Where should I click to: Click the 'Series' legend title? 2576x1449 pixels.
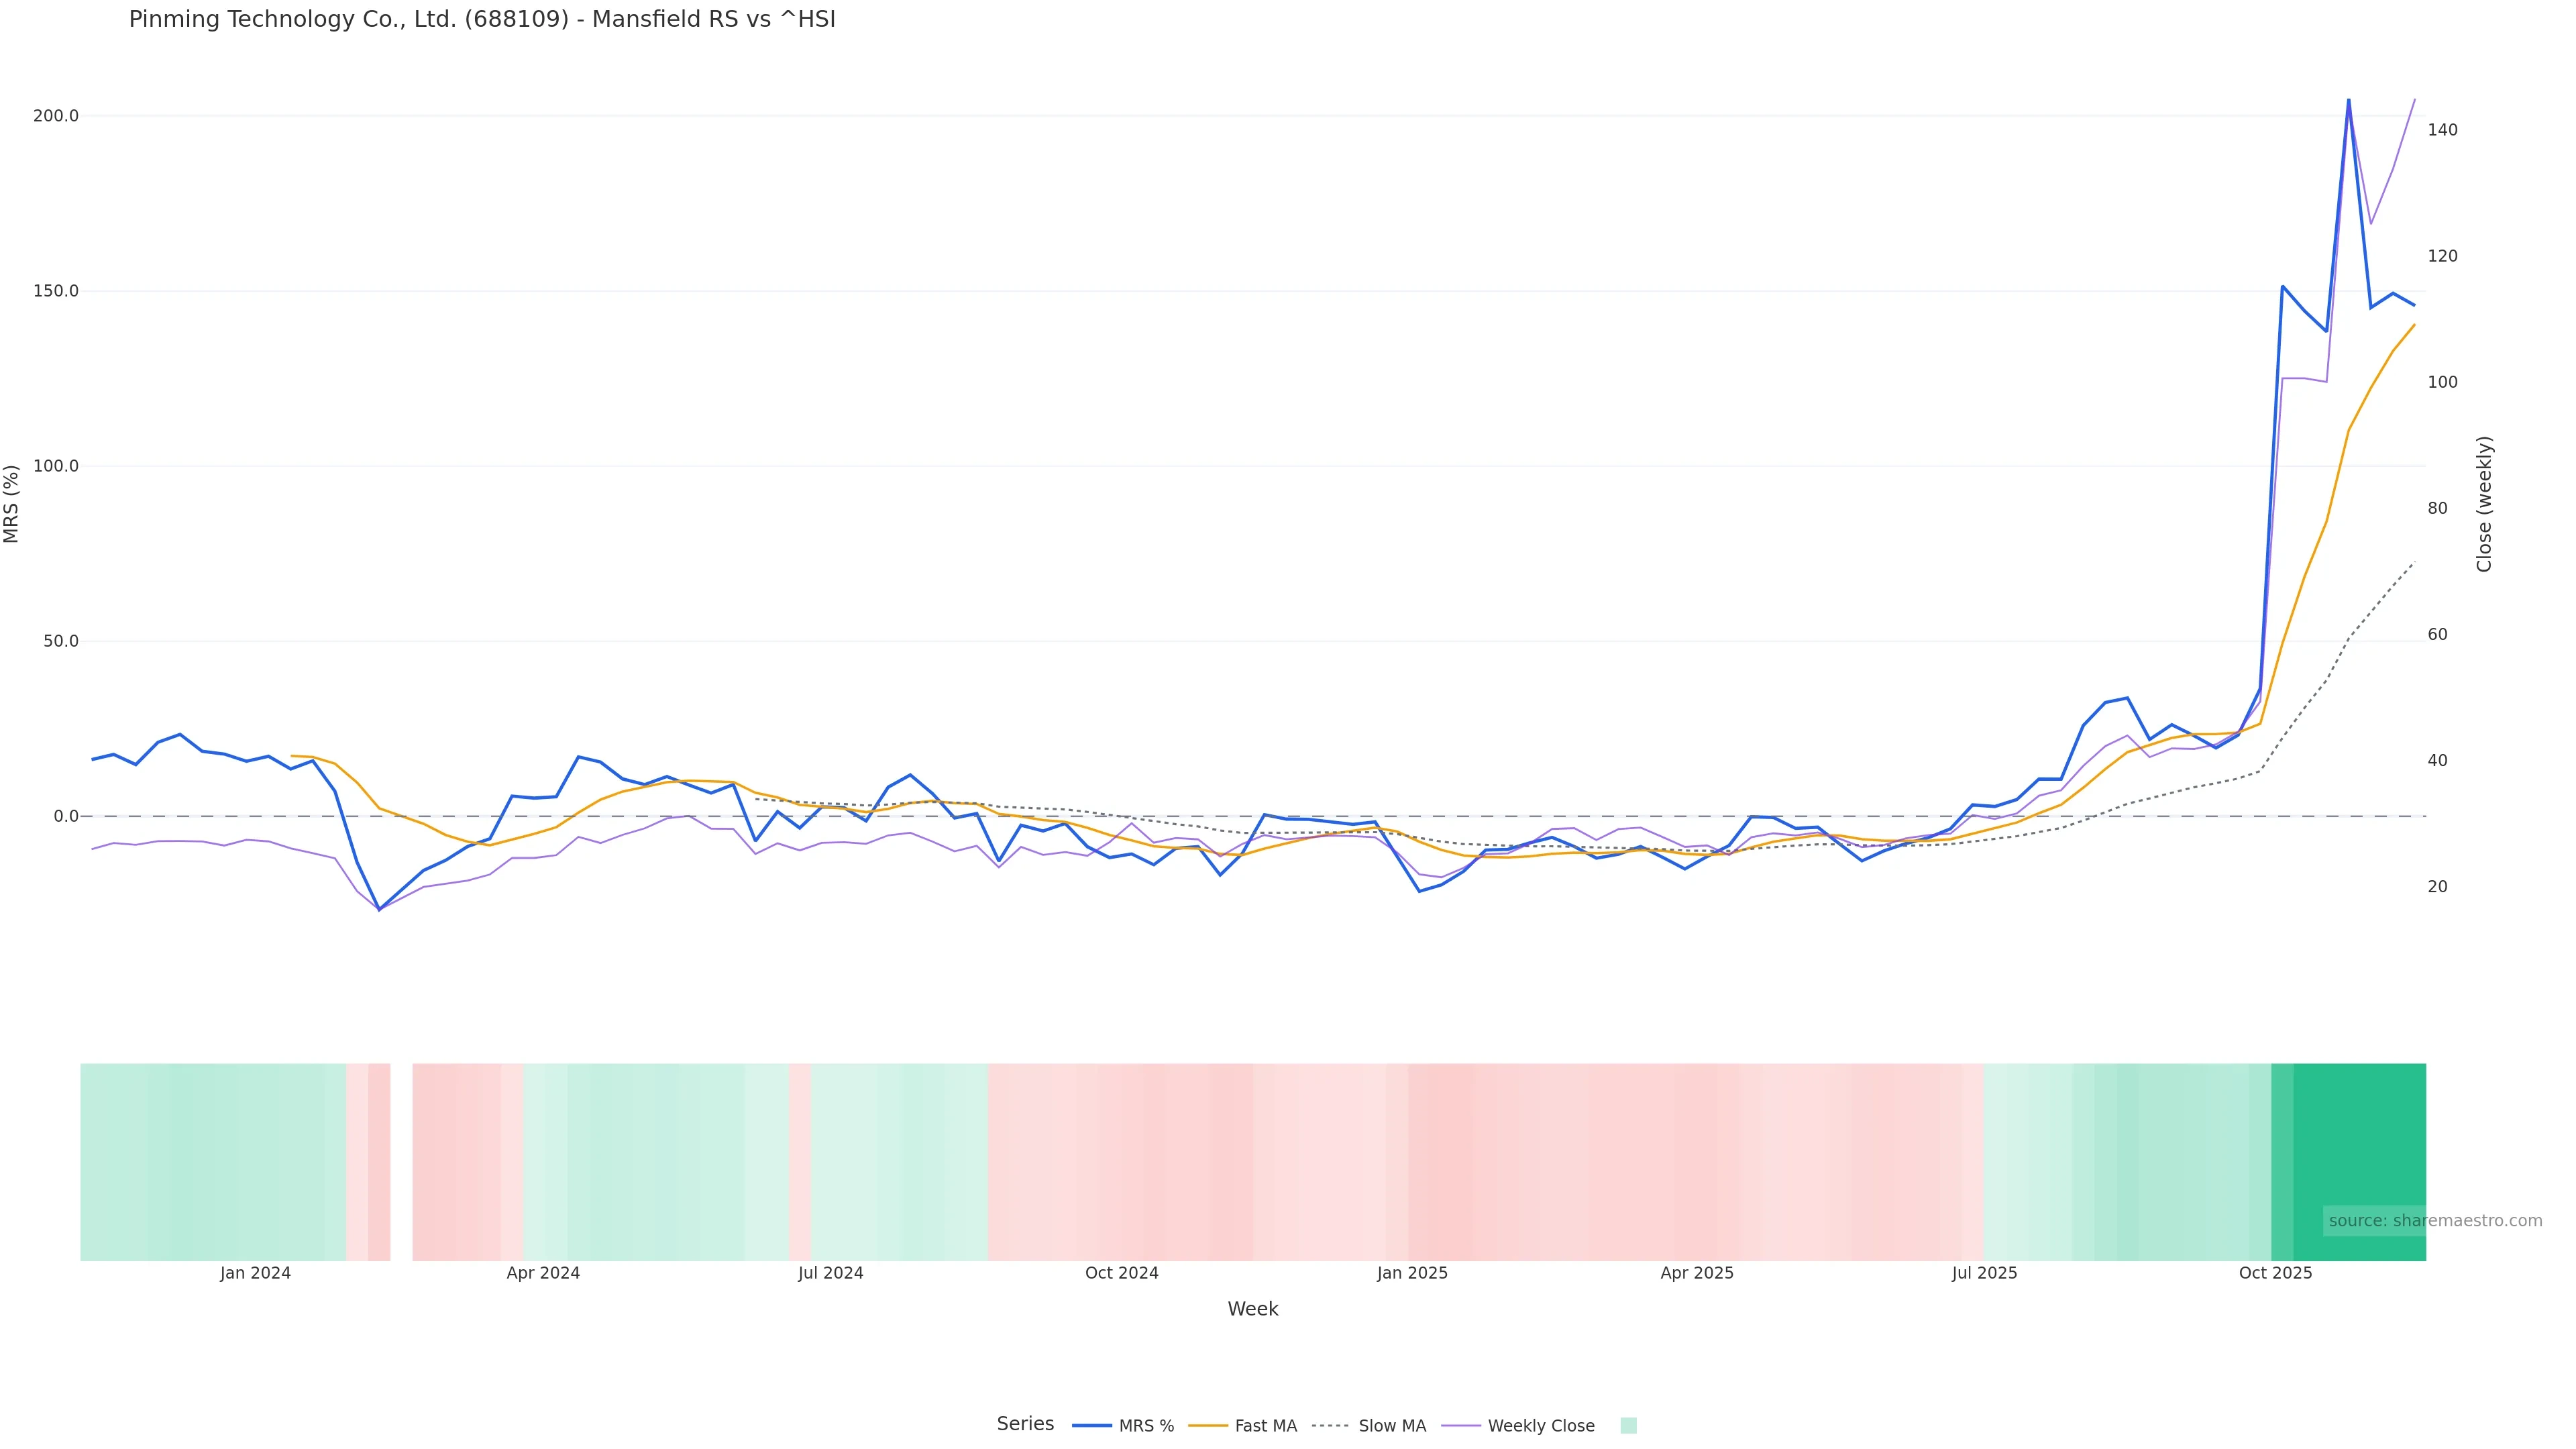point(1025,1424)
